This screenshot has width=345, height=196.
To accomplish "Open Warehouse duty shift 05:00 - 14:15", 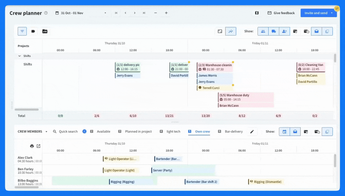I will pyautogui.click(x=246, y=97).
